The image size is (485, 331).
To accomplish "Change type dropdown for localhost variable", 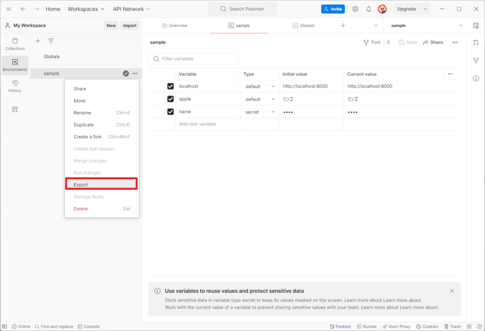I will [260, 86].
